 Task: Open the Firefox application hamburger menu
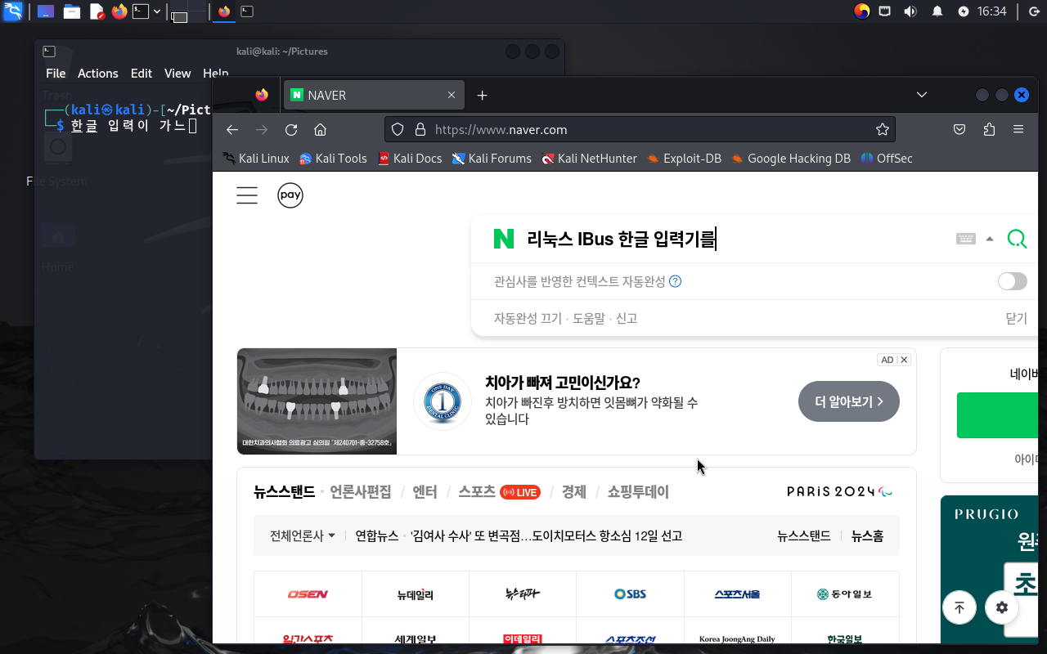point(1018,129)
